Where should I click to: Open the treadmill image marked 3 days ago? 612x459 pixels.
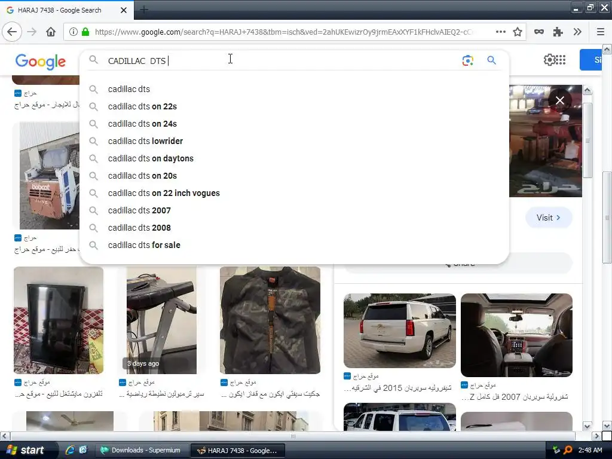point(161,320)
